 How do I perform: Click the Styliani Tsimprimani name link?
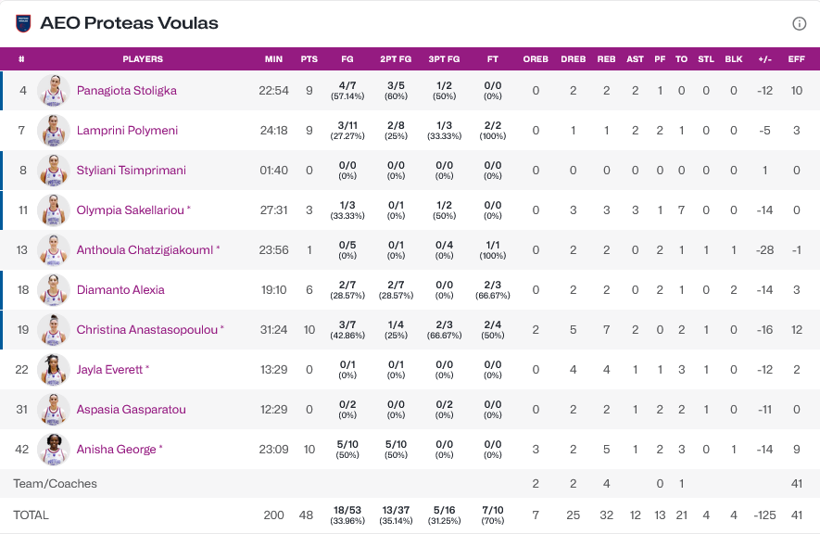click(131, 171)
